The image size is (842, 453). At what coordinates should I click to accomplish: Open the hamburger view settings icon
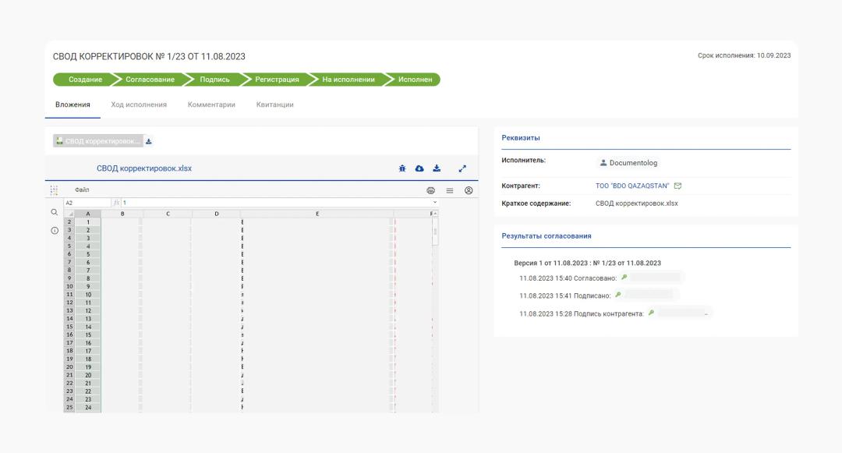[x=450, y=190]
